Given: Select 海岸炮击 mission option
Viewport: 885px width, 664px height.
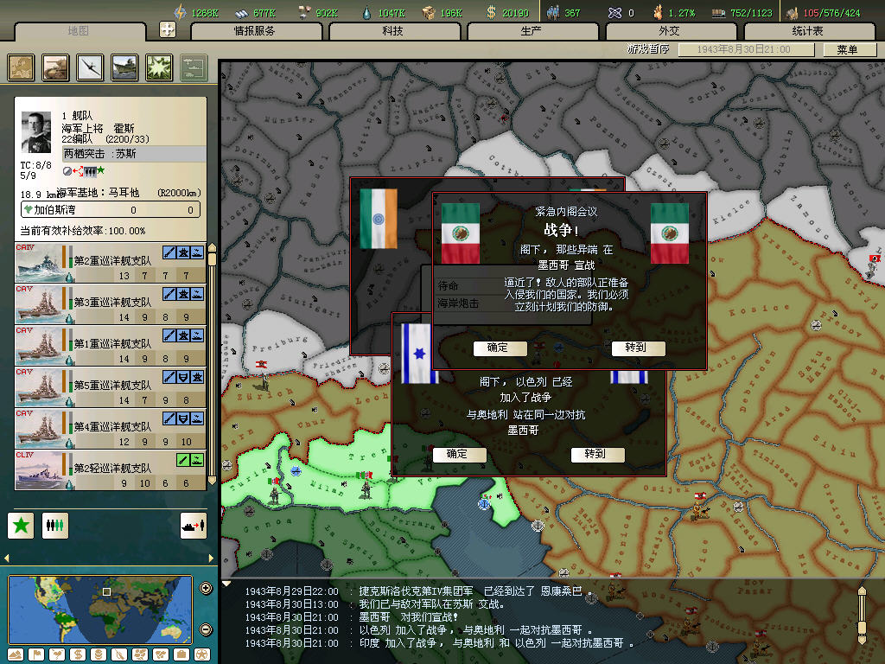Looking at the screenshot, I should 458,303.
